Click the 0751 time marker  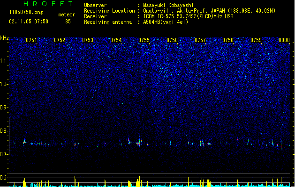(31, 40)
